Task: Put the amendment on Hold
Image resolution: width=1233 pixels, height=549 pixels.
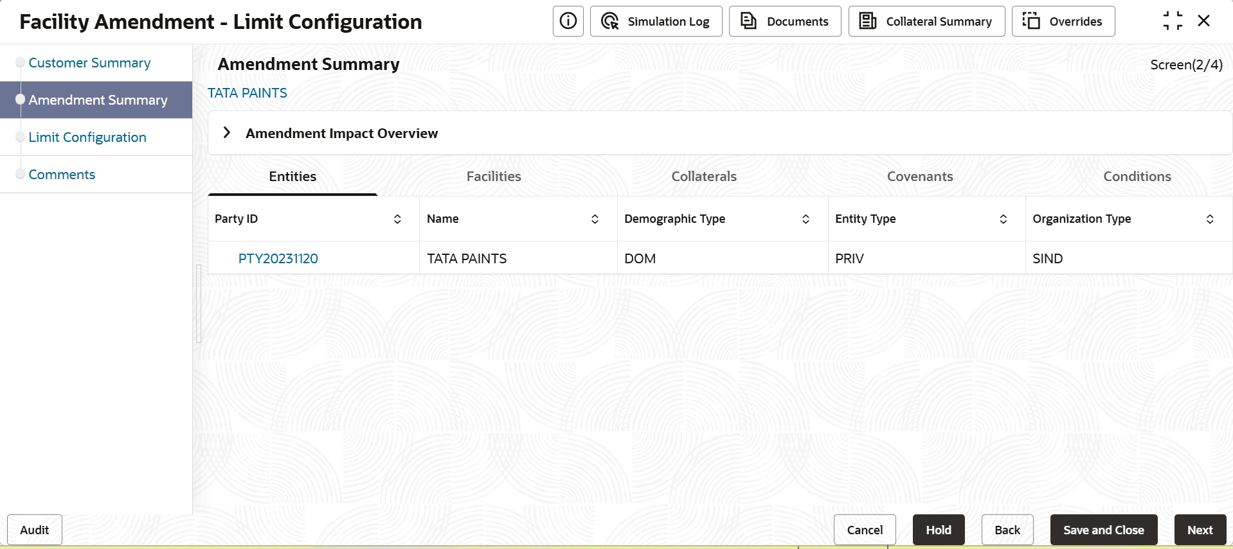Action: click(x=939, y=530)
